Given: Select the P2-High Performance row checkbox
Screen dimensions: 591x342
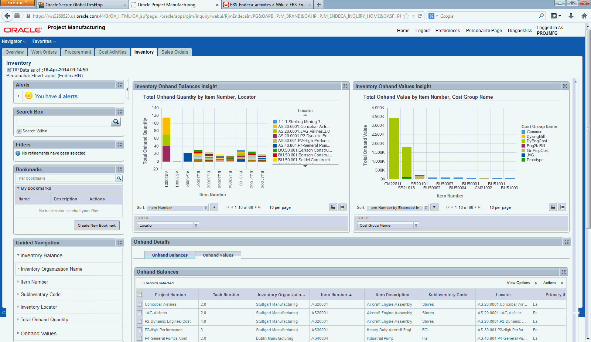Looking at the screenshot, I should tap(139, 330).
